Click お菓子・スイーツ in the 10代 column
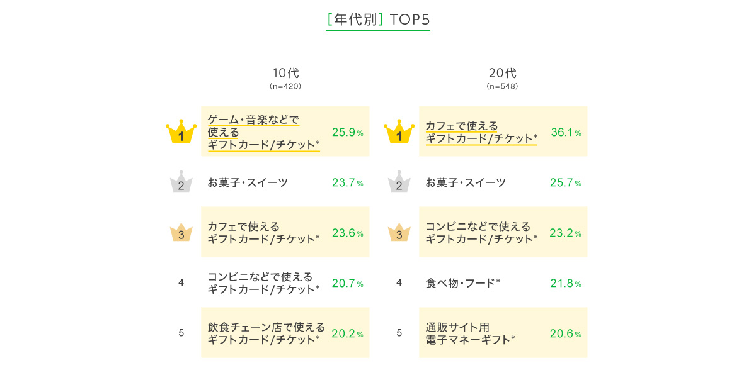 coord(248,182)
